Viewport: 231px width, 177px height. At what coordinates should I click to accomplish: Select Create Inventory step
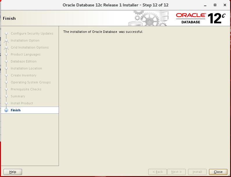pyautogui.click(x=24, y=75)
